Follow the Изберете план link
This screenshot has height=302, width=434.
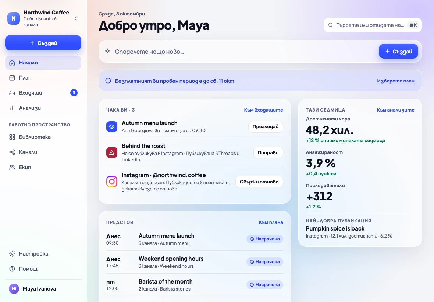[395, 81]
